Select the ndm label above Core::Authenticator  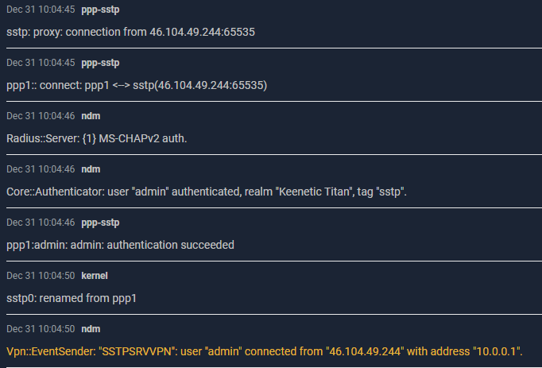click(91, 169)
